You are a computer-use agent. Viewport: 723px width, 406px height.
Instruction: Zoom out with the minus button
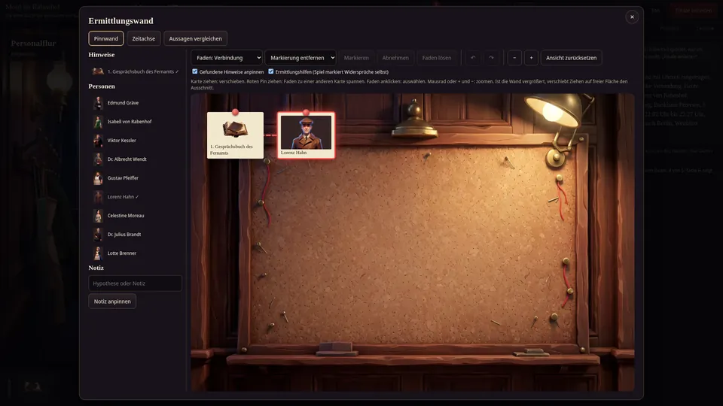(x=514, y=58)
